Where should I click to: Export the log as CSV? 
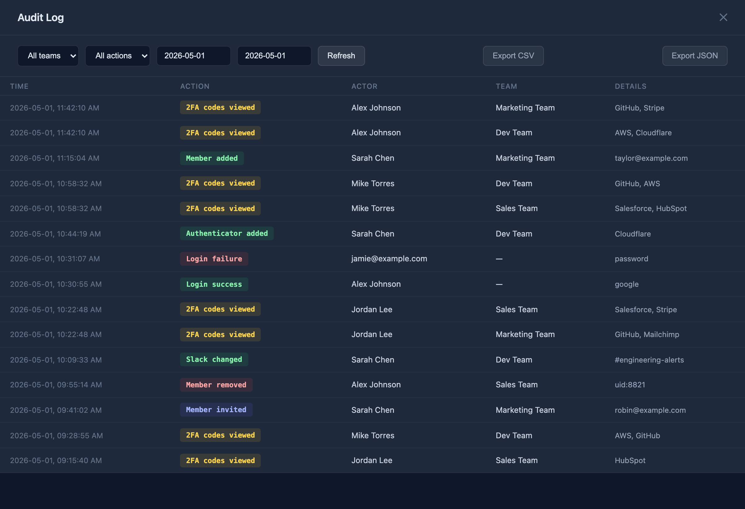pos(513,56)
